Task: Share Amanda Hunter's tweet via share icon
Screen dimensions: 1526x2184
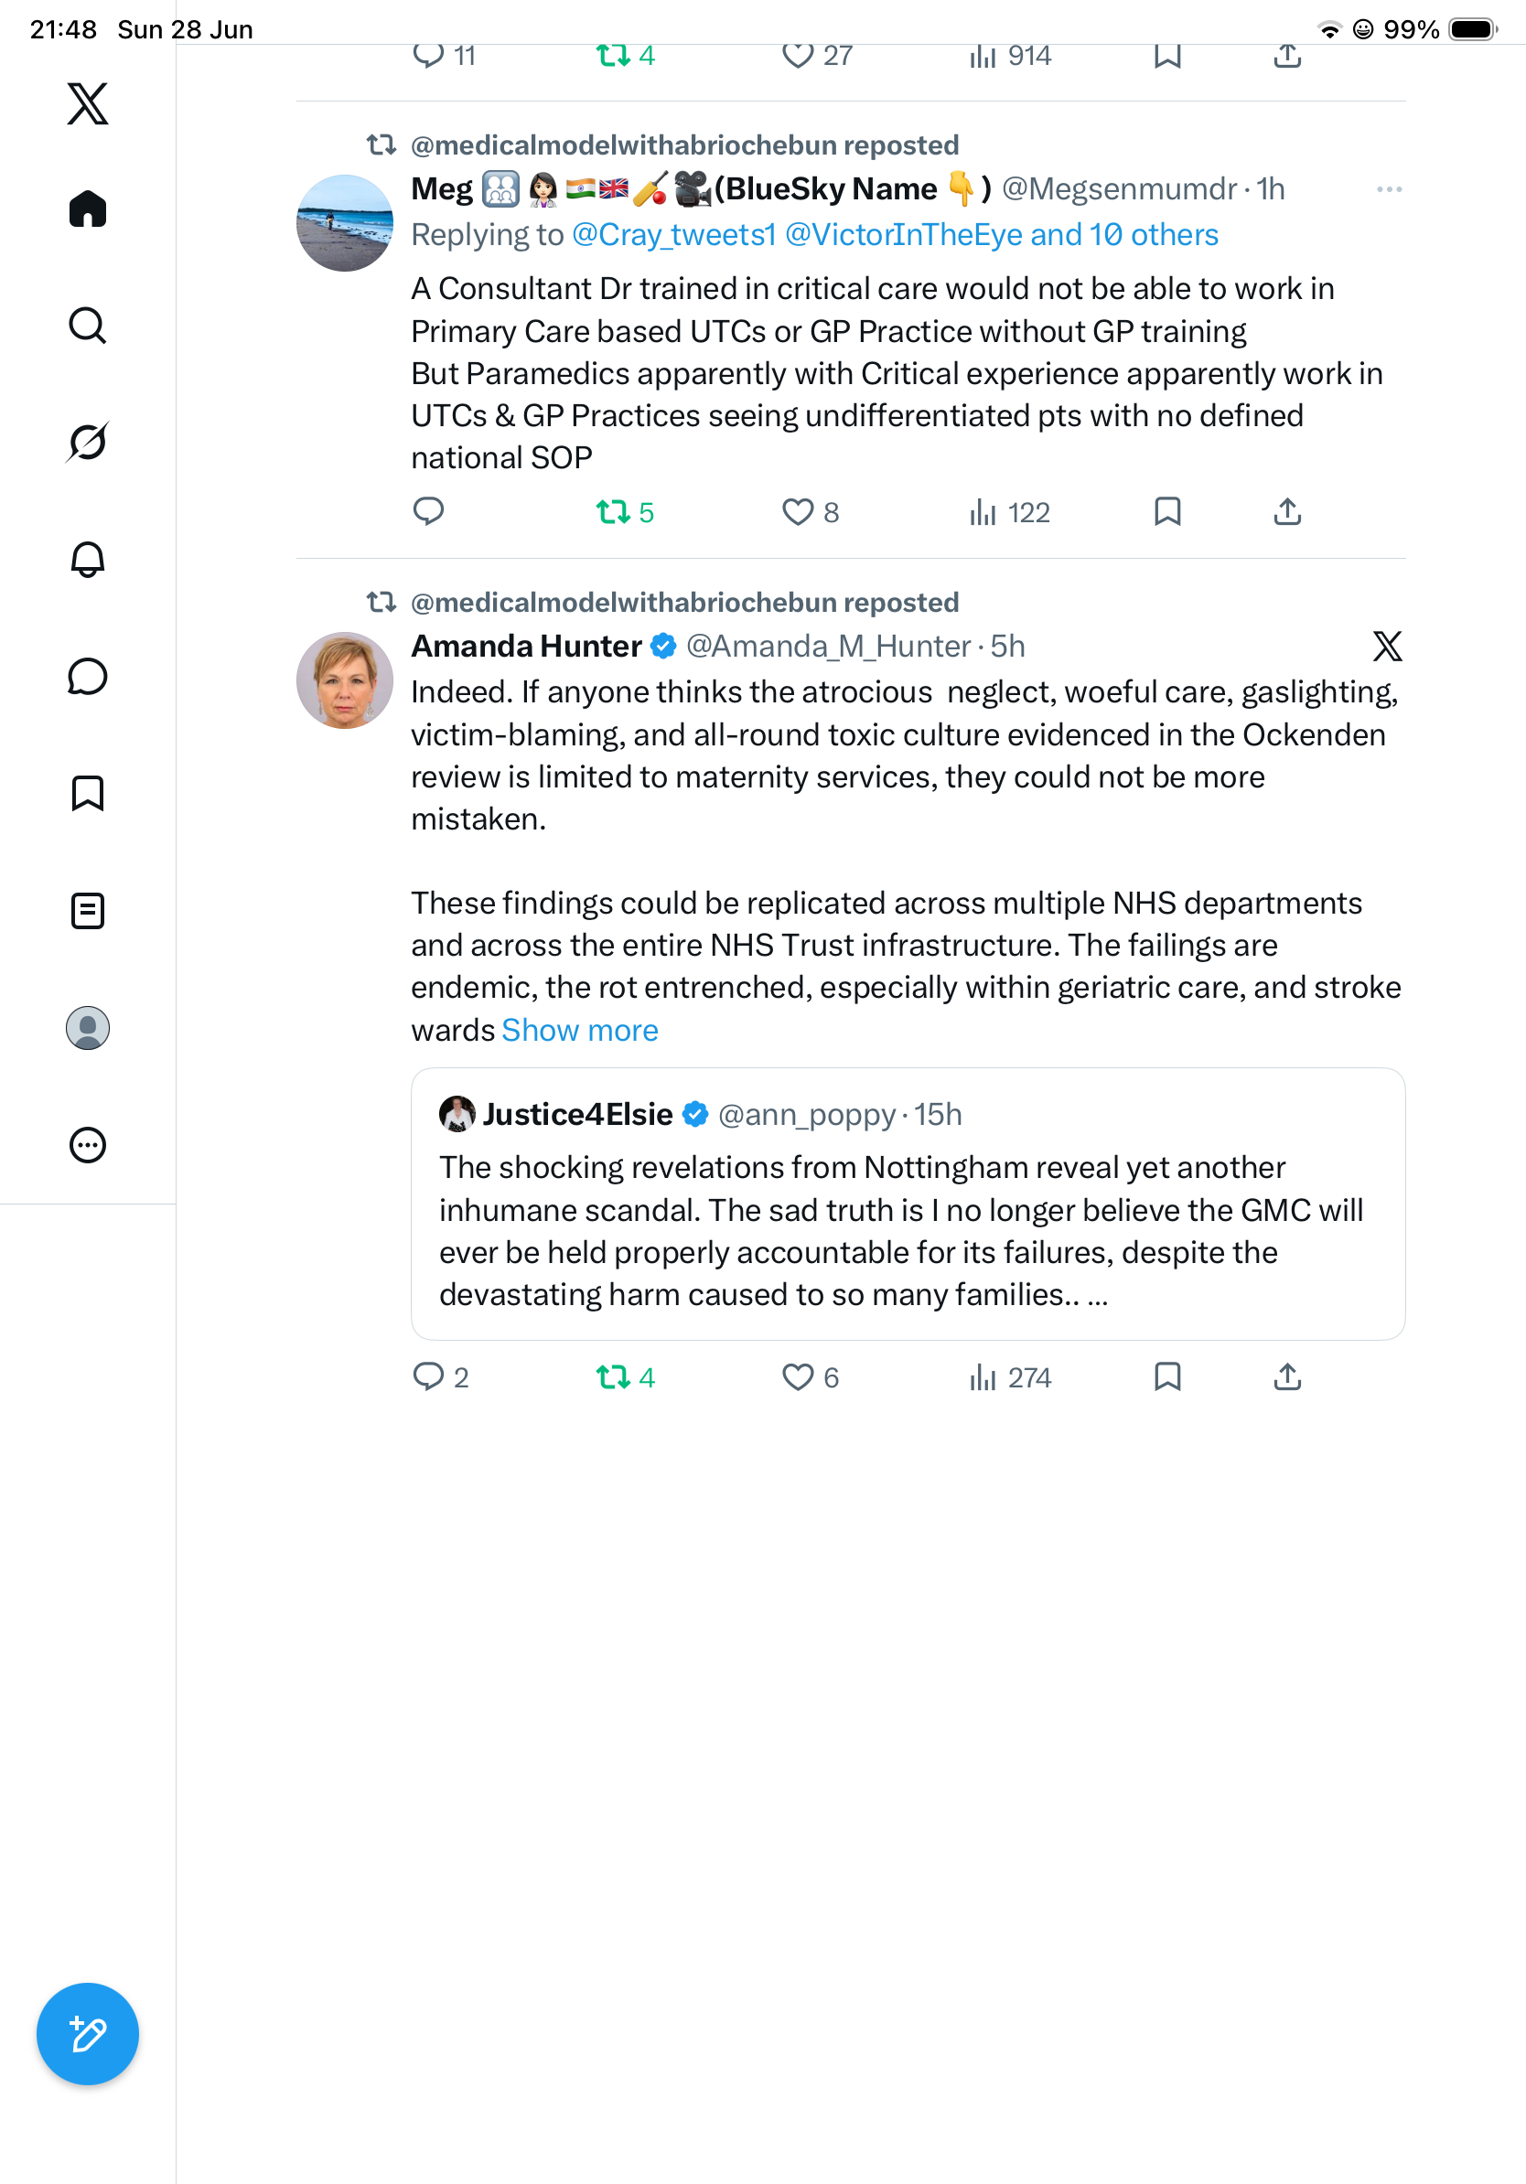Action: click(1286, 1376)
